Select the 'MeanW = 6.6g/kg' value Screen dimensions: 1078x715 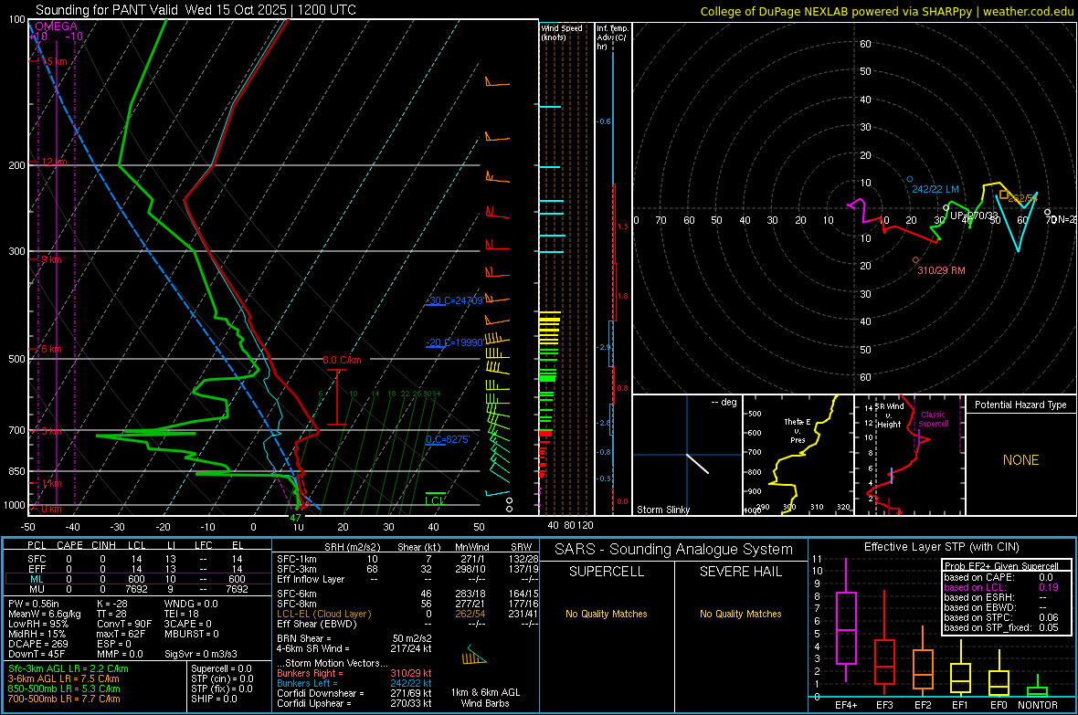[x=45, y=614]
